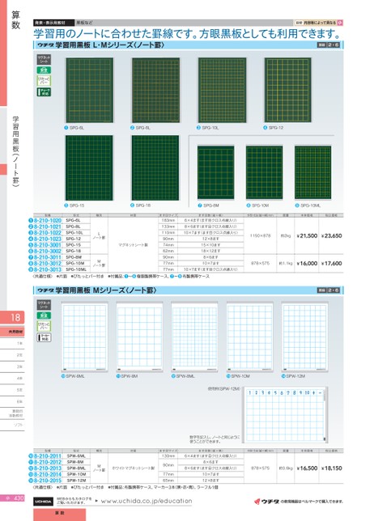Image resolution: width=374 pixels, height=521 pixels.
Task: Select the SPG-10M blackboard product image
Action: point(264,172)
